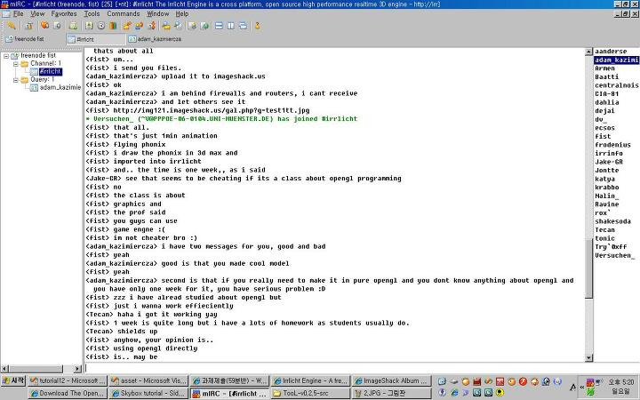Click the chat vertical scrollbar thumb
The image size is (640, 400).
click(x=588, y=268)
